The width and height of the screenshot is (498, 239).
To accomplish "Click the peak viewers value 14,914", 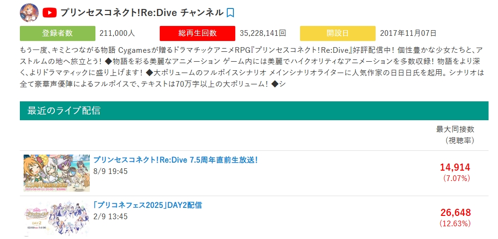I will (455, 167).
